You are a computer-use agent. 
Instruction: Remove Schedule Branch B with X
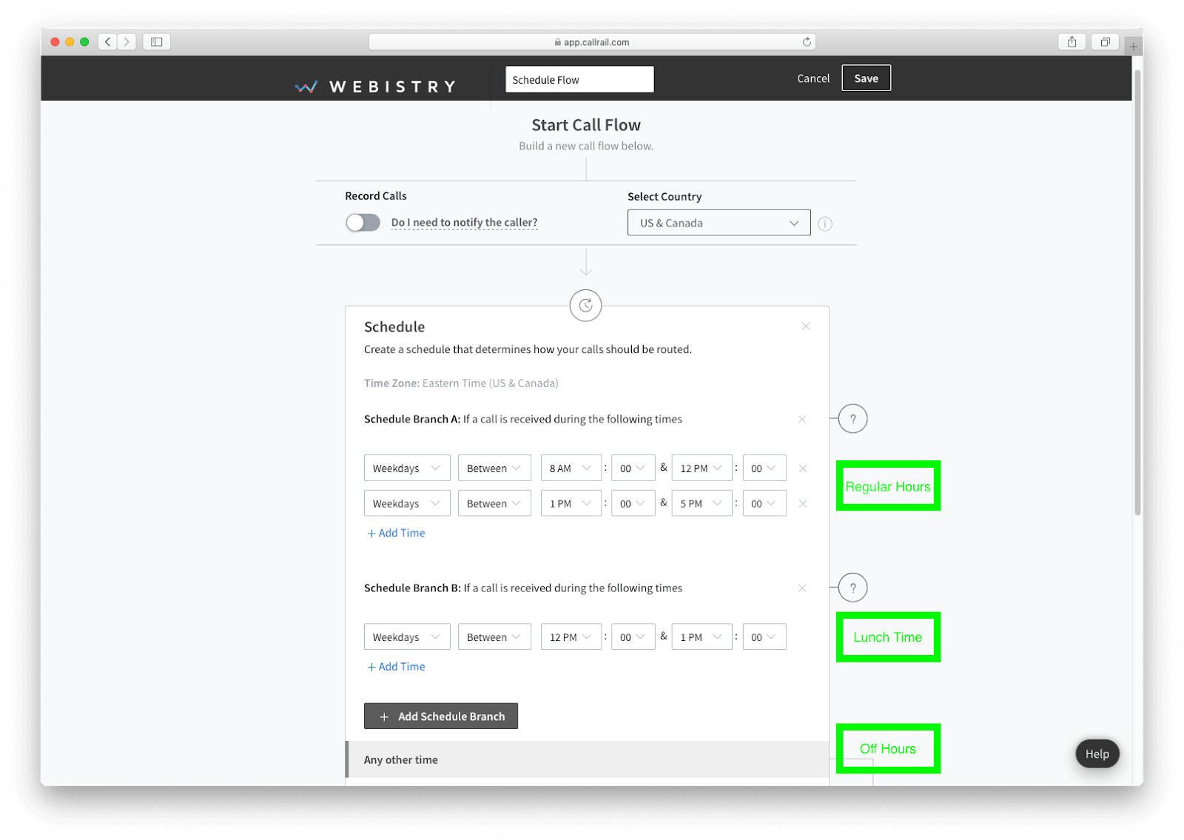[802, 588]
